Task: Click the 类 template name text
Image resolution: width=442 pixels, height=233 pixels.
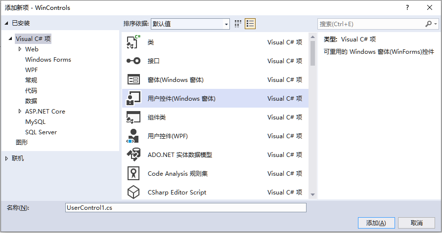Action: (151, 42)
